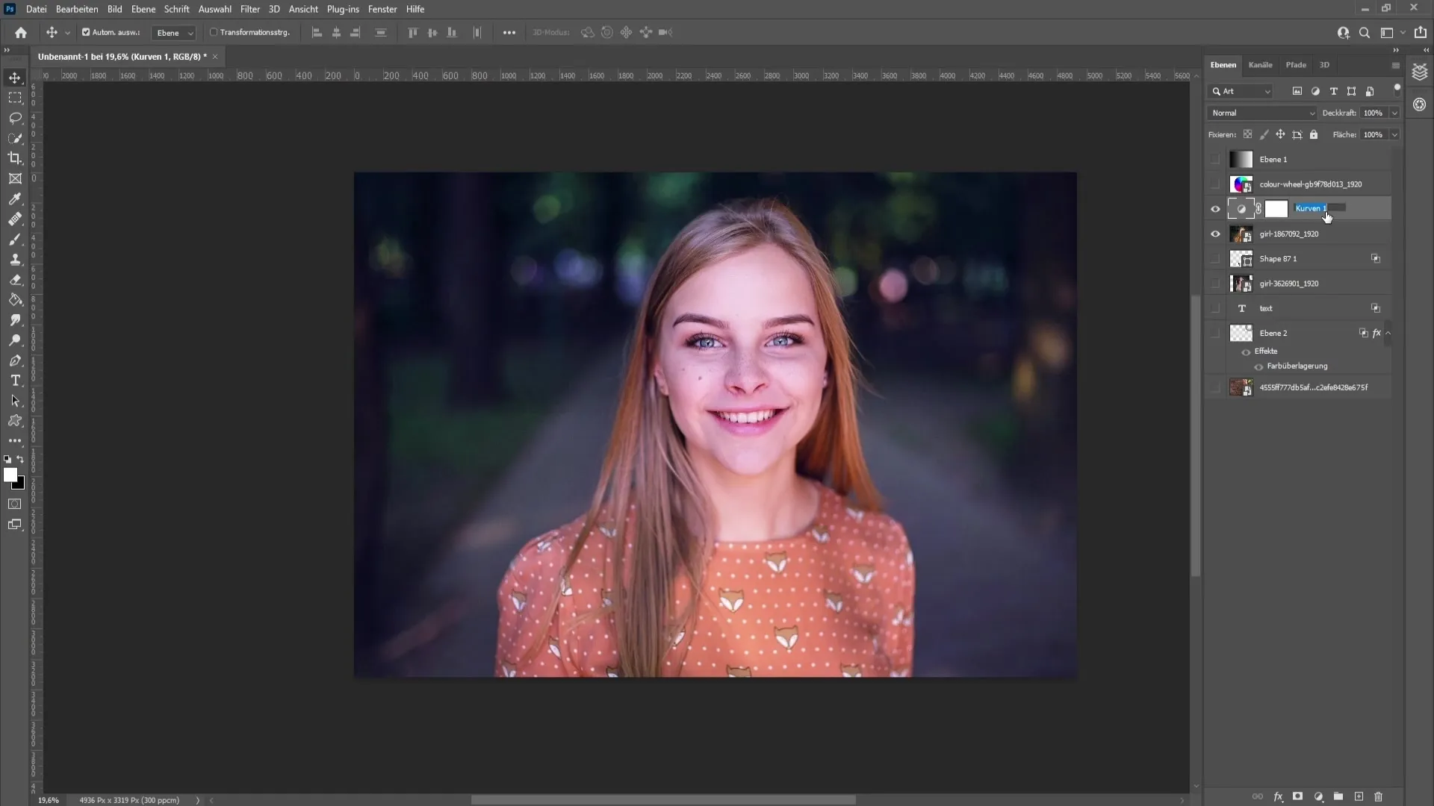
Task: Open the Ebene menu
Action: [x=142, y=9]
